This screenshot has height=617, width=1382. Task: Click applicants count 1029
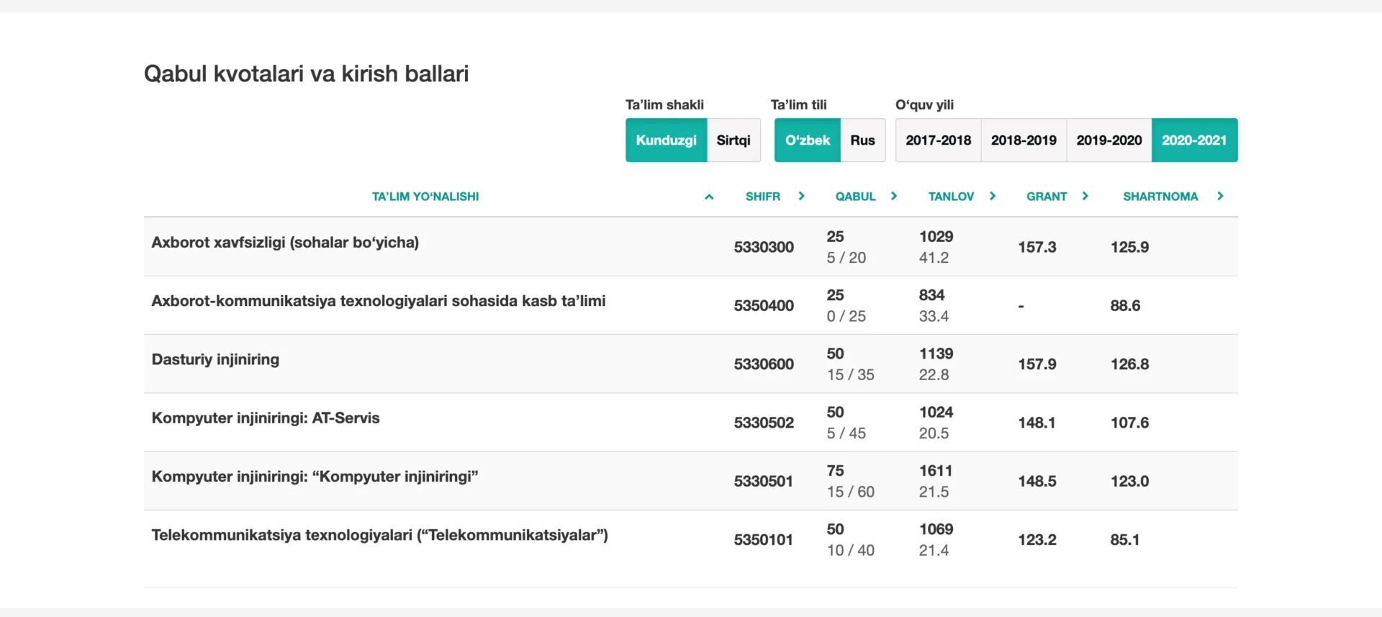tap(936, 237)
